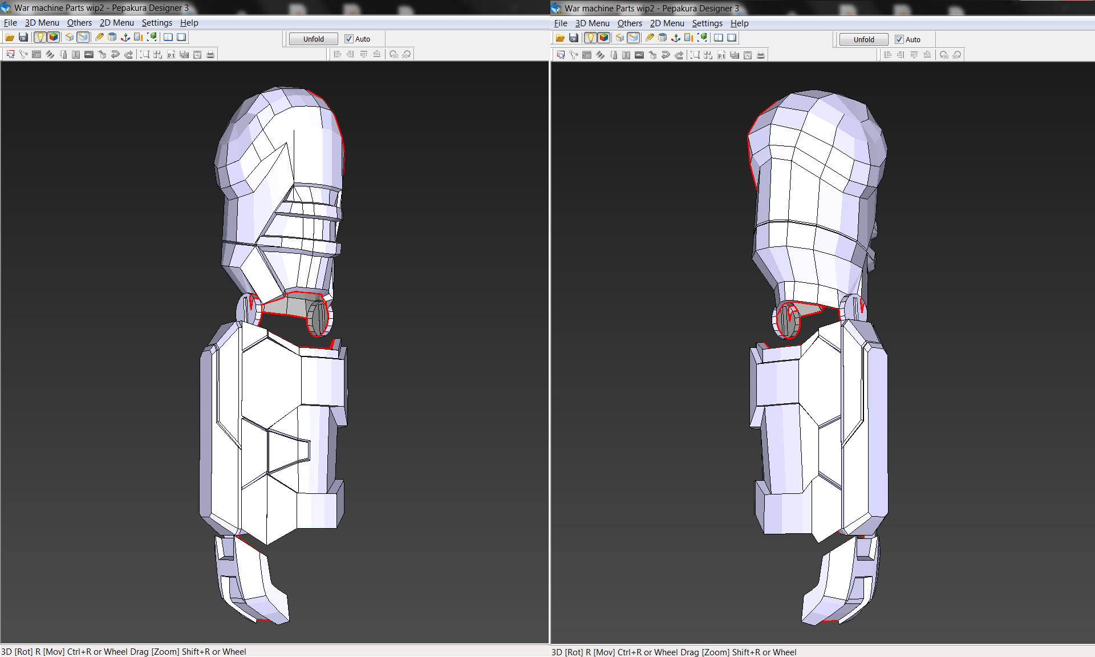
Task: Click the green cube fit-view icon, left window
Action: point(152,37)
